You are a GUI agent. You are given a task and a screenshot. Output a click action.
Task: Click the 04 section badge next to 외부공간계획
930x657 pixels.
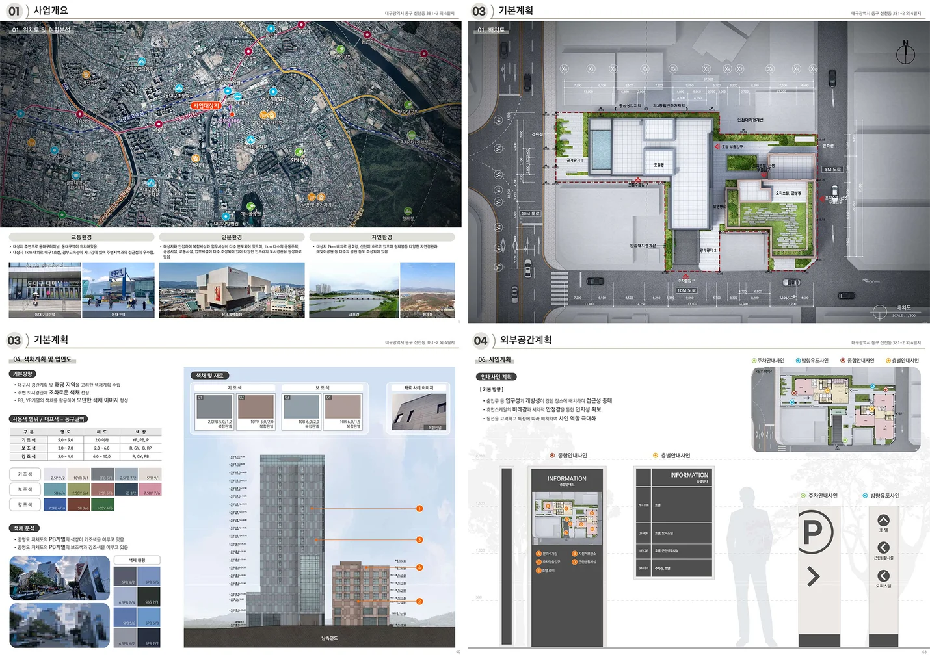[480, 341]
